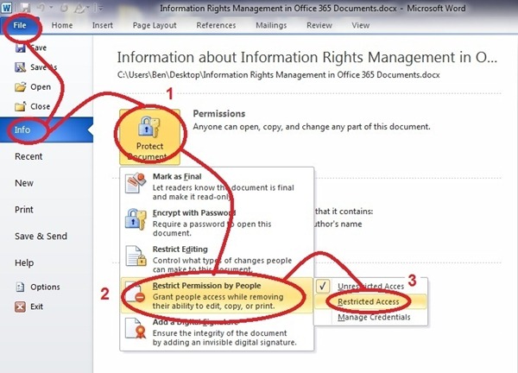Image resolution: width=518 pixels, height=373 pixels.
Task: Click the Restrict Editing page-lock icon
Action: [x=136, y=256]
